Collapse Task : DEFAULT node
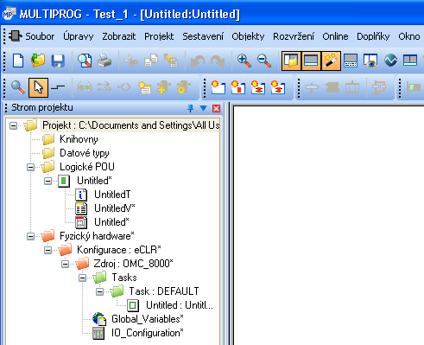Viewport: 424px width, 345px height. tap(99, 291)
